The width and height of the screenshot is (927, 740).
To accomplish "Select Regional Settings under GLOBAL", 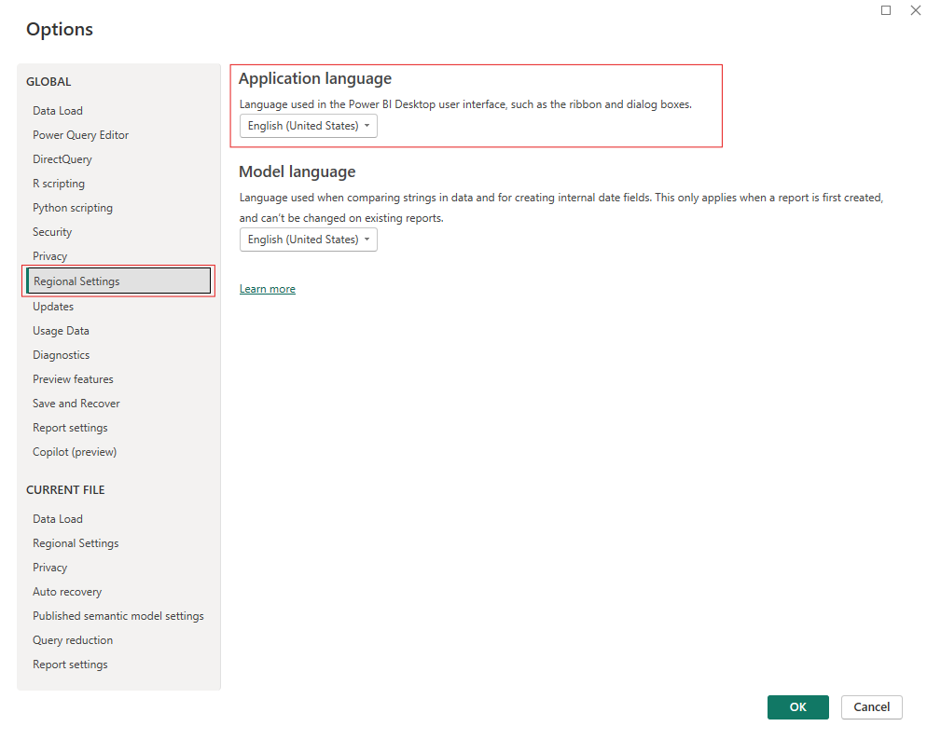I will (x=118, y=281).
